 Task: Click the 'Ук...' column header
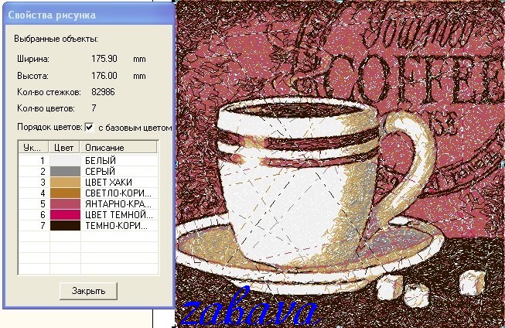click(33, 148)
